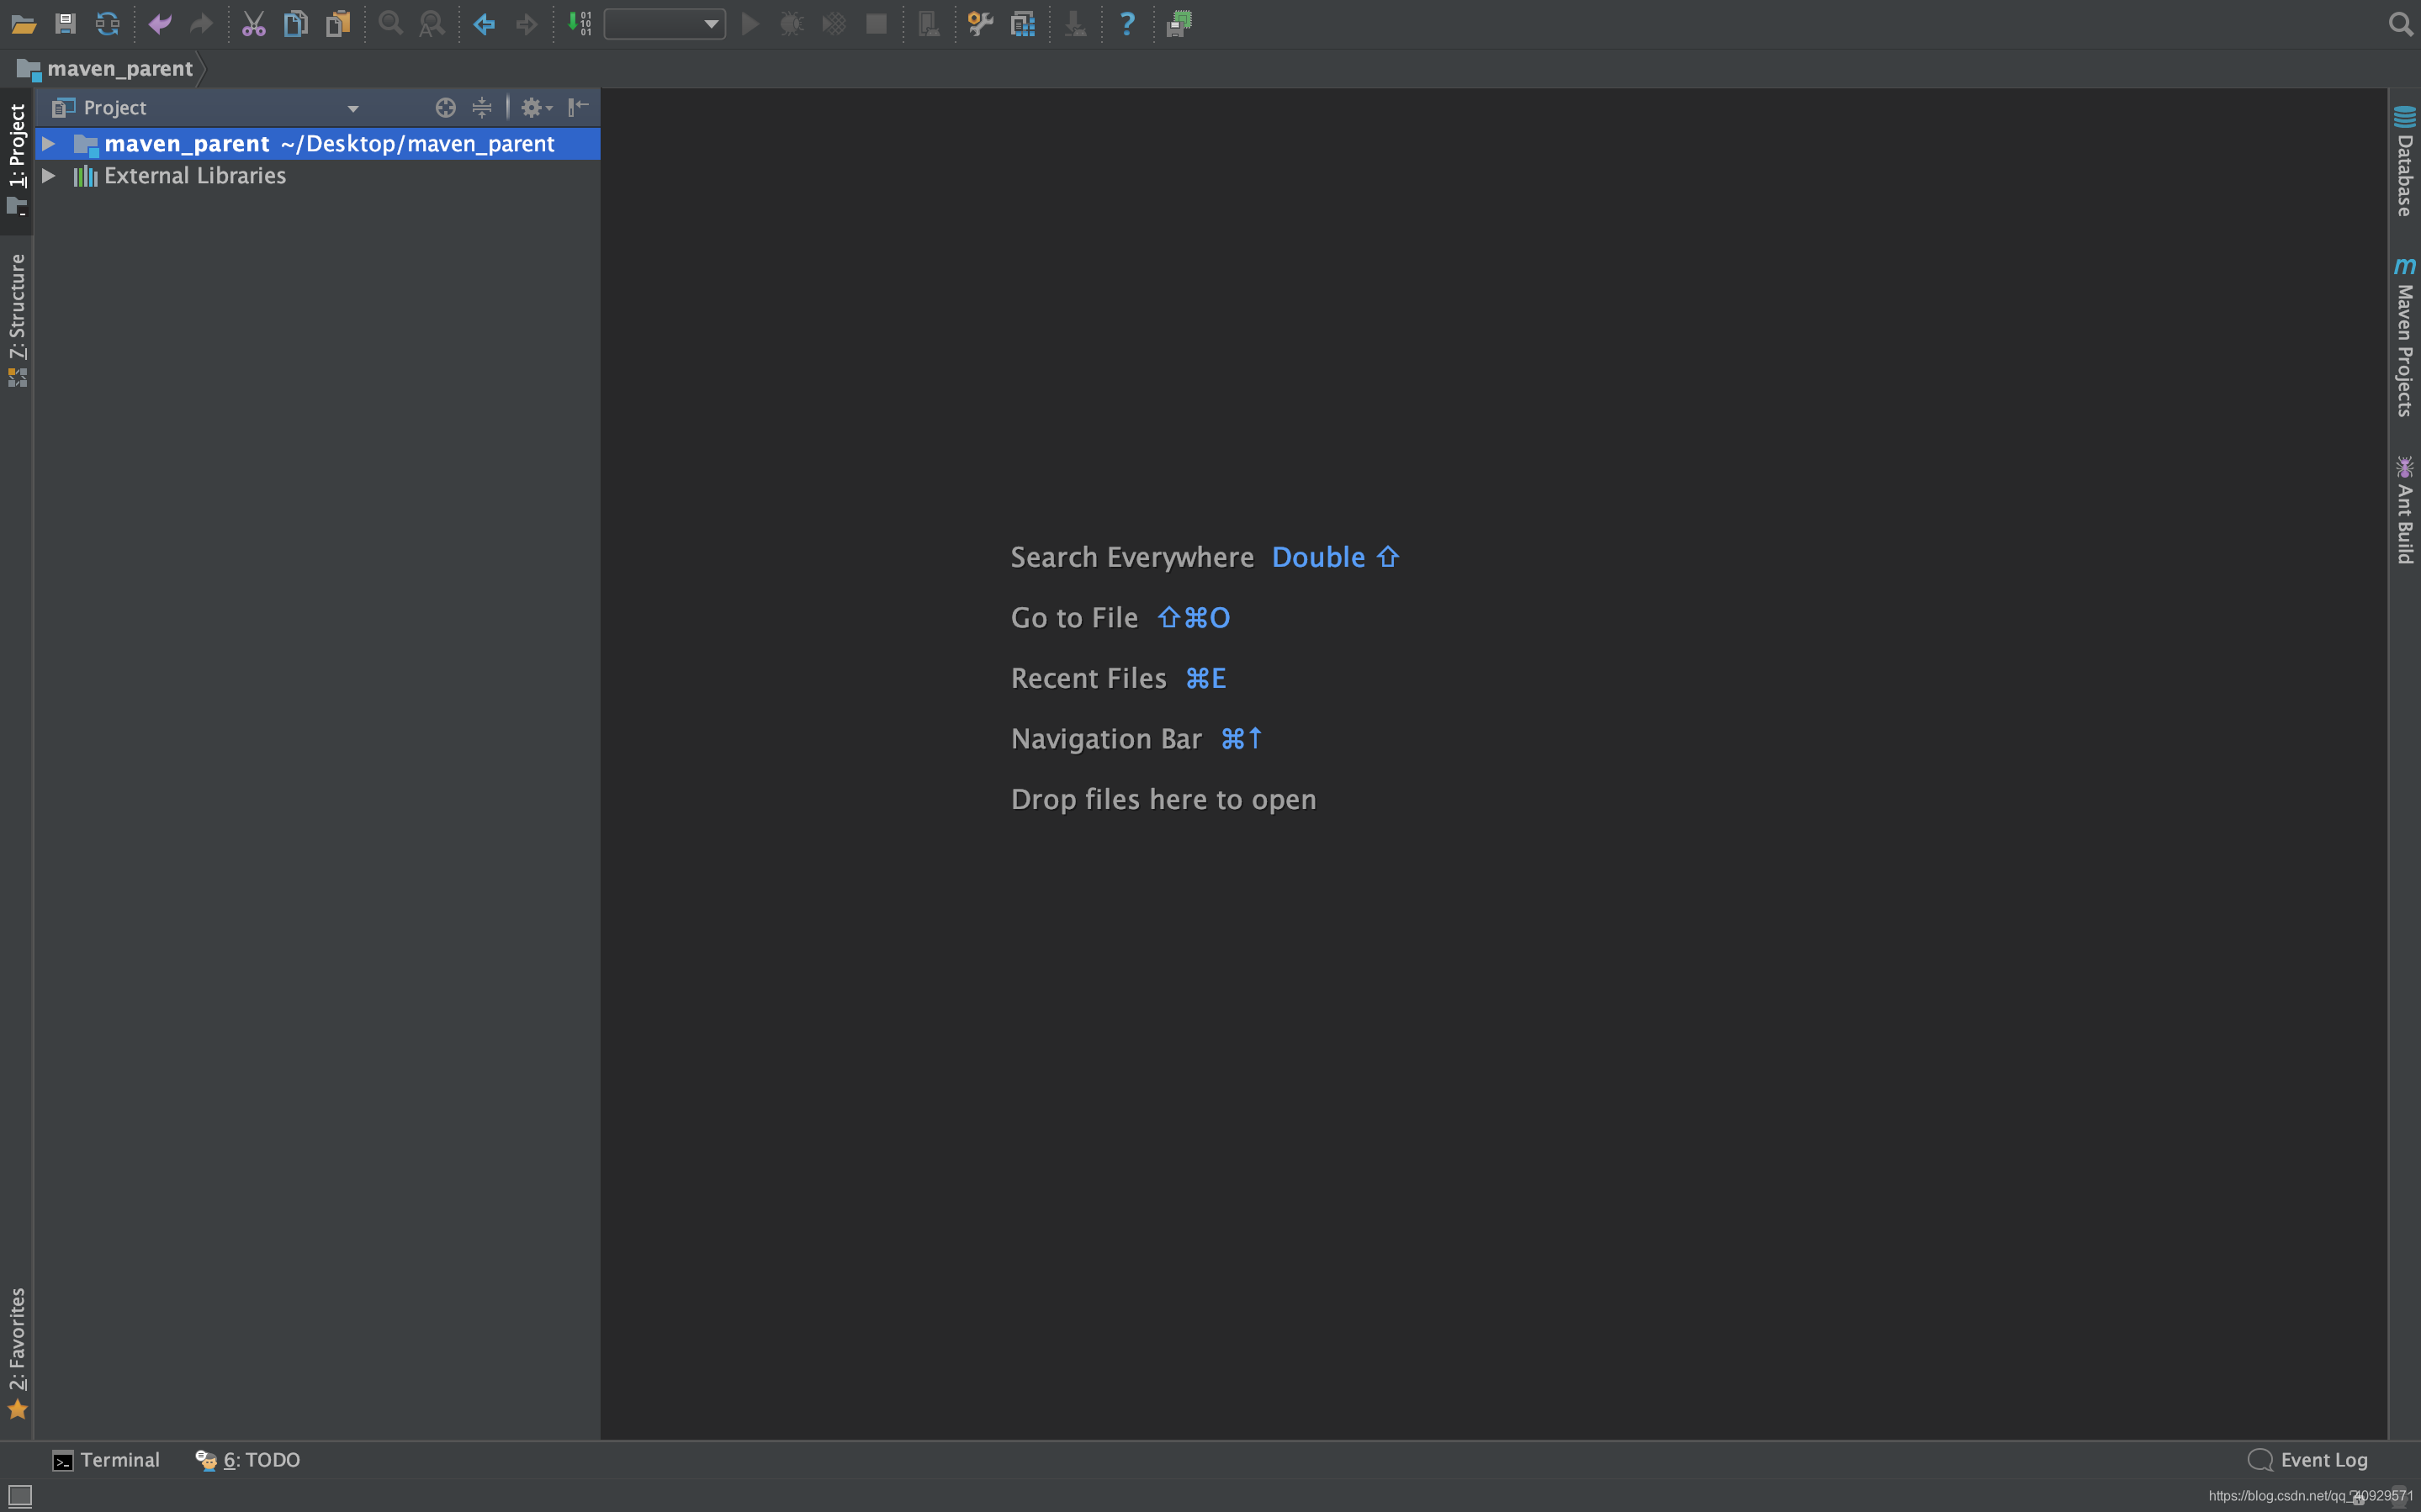The height and width of the screenshot is (1512, 2421).
Task: Click the Cut scissors icon
Action: [x=253, y=24]
